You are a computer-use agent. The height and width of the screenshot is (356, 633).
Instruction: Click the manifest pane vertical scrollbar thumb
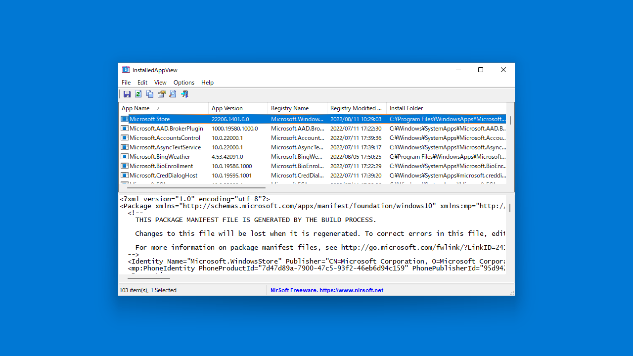[x=510, y=208]
